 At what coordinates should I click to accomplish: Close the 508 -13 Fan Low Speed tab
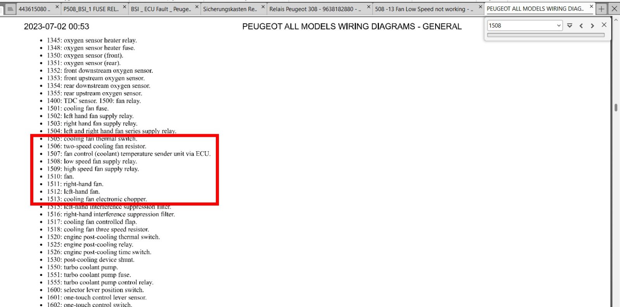point(480,7)
